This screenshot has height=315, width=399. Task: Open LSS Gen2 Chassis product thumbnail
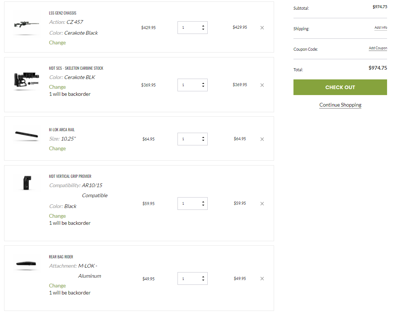26,25
